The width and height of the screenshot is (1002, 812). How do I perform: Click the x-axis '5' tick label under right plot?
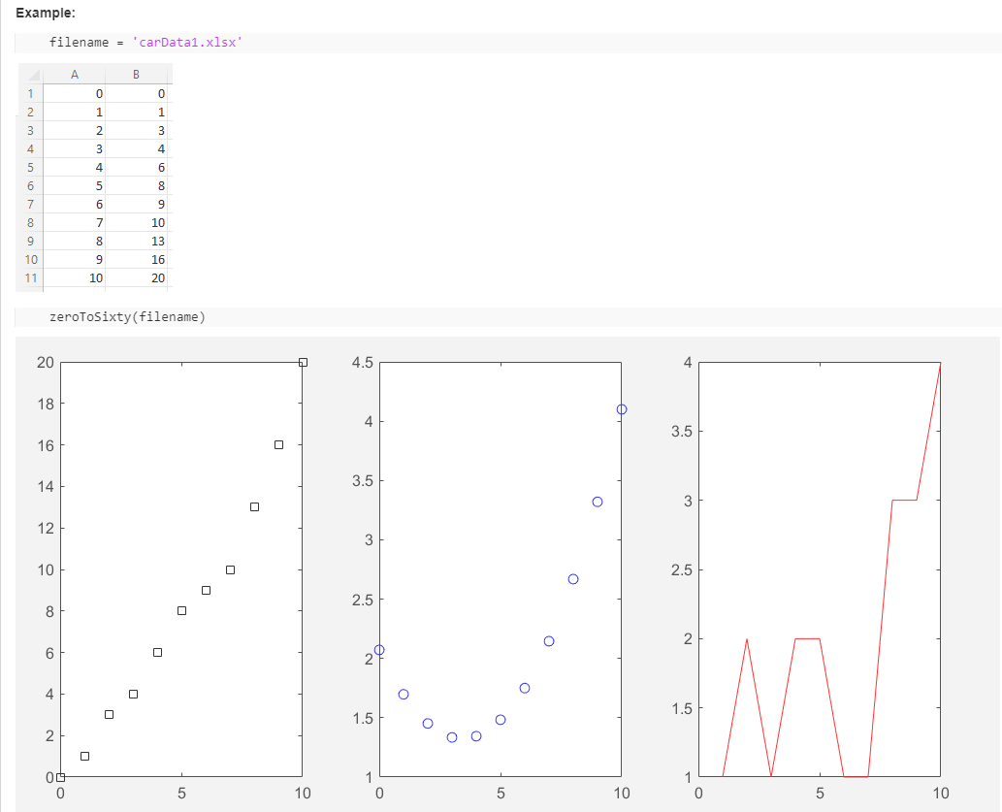(820, 794)
